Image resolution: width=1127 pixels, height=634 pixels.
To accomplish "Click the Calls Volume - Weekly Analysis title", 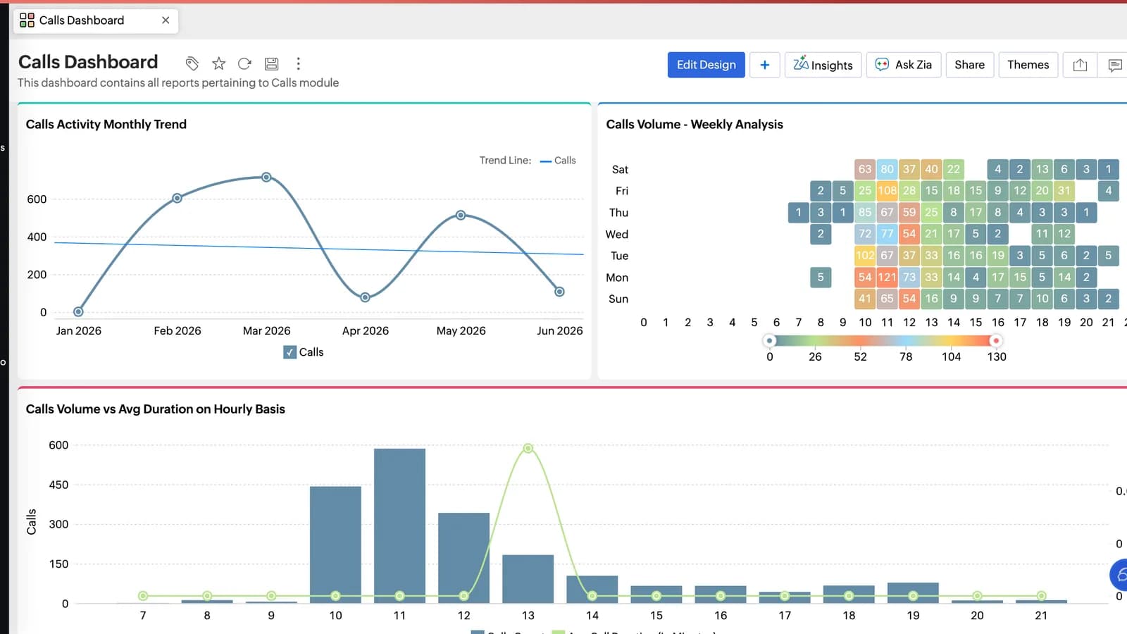I will coord(695,124).
